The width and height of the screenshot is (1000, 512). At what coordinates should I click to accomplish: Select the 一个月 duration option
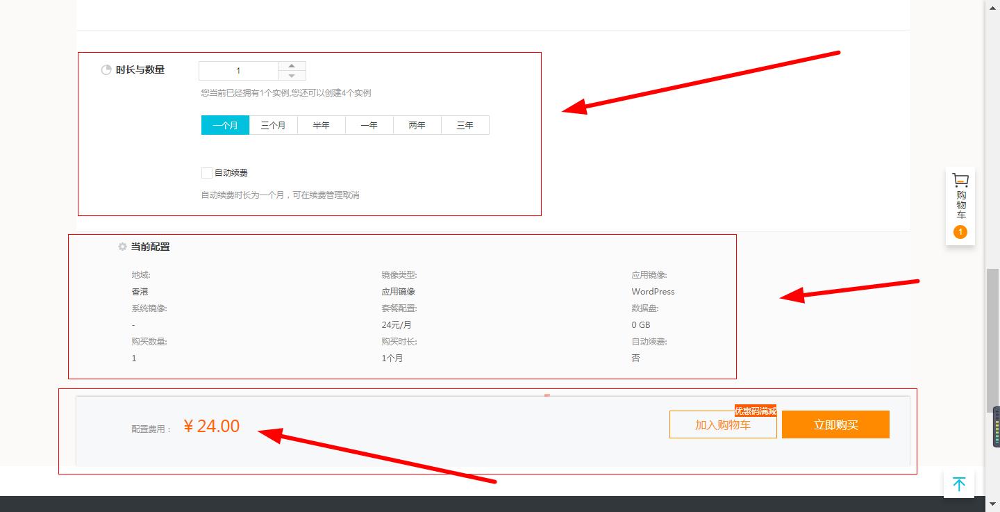point(225,125)
